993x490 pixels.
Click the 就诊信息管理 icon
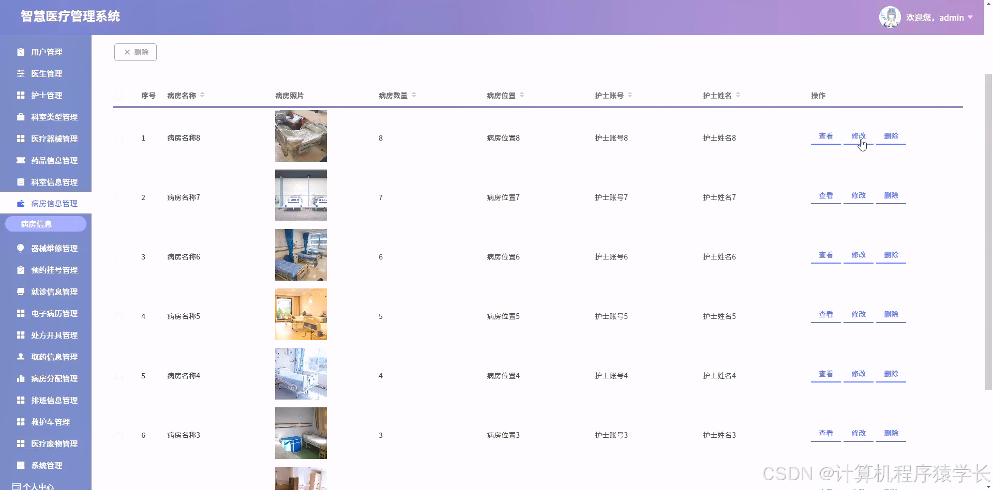(x=21, y=292)
